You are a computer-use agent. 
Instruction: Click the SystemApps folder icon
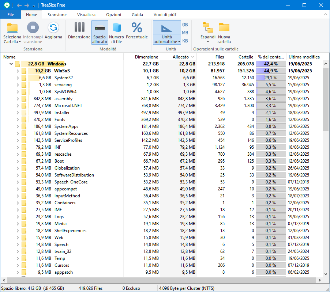[24, 126]
